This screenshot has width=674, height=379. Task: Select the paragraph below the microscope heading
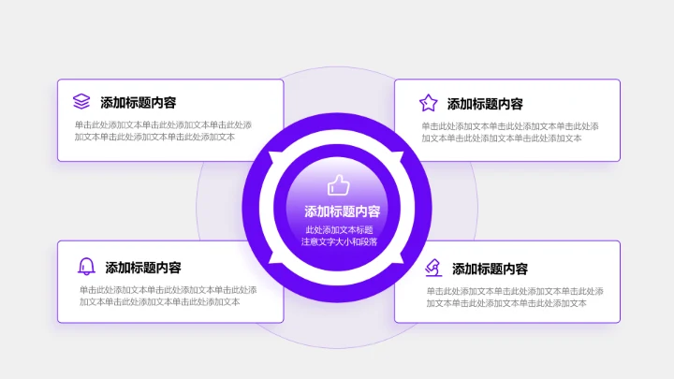(514, 297)
